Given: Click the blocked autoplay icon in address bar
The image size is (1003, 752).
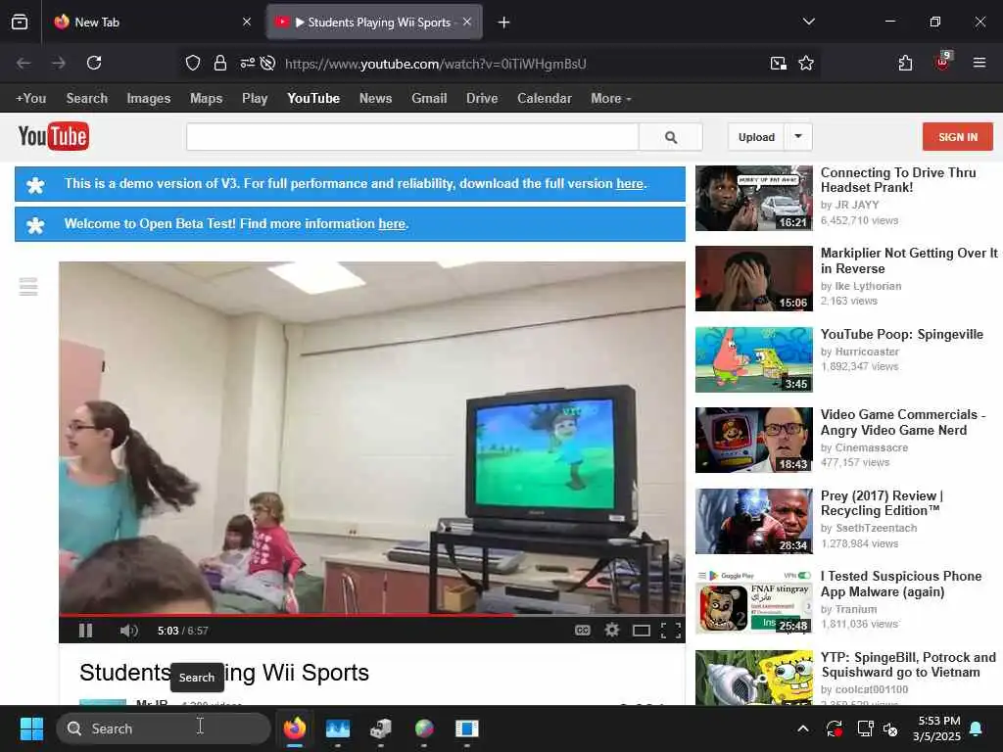Looking at the screenshot, I should click(268, 63).
